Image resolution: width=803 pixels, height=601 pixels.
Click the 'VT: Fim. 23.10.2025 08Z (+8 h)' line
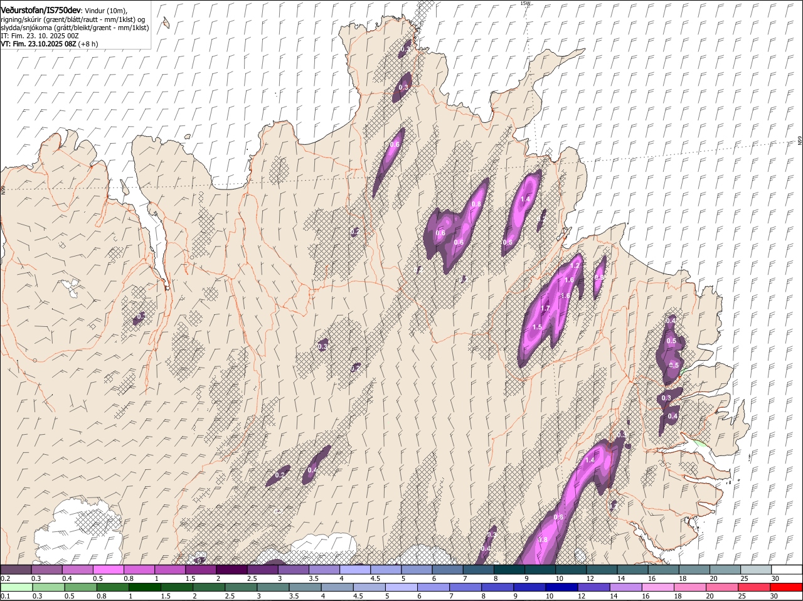tap(49, 45)
